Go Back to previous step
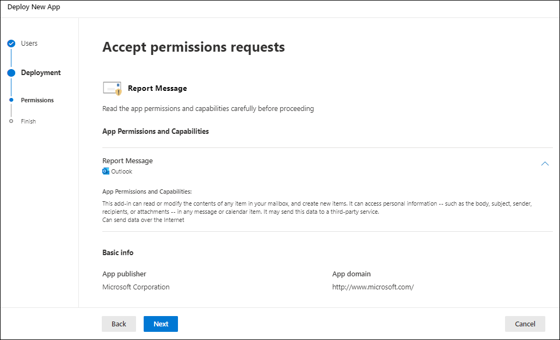The height and width of the screenshot is (340, 560). pyautogui.click(x=119, y=324)
